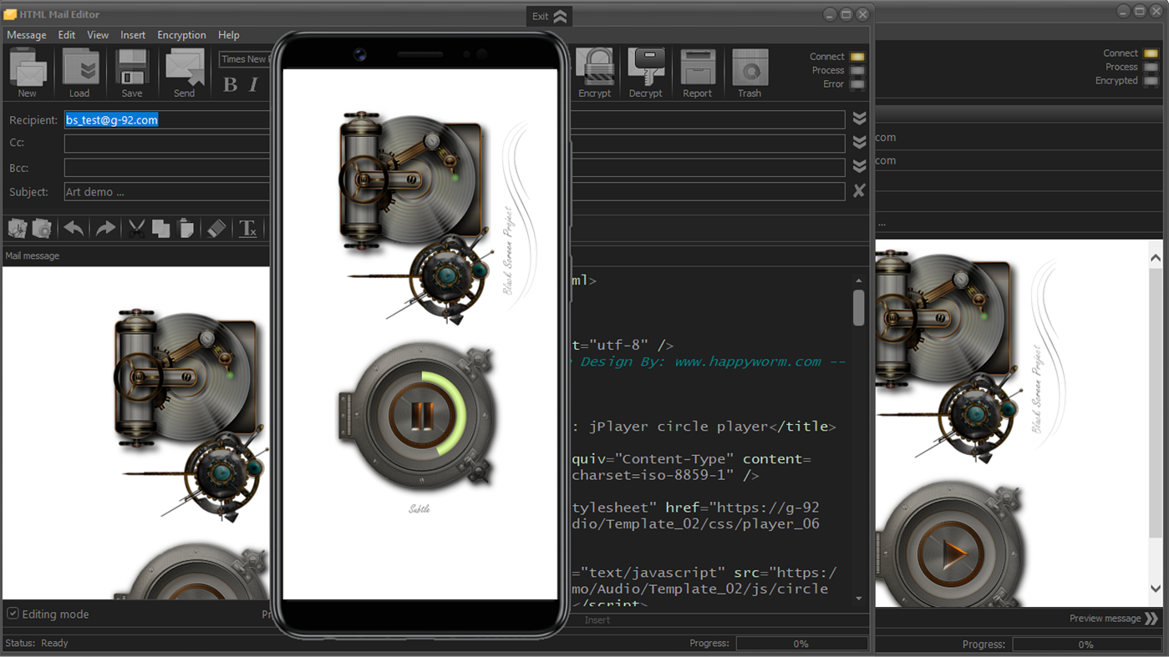Cut the selection with the scissors icon
This screenshot has height=657, width=1169.
(x=136, y=228)
